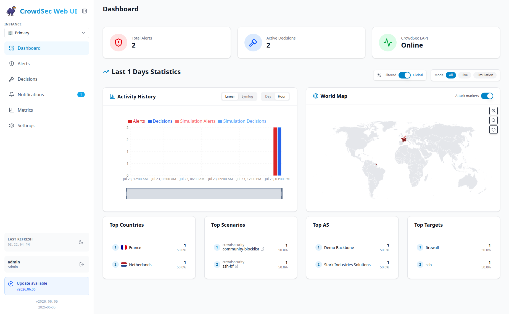Toggle the Filtered/Global switch
Screen dimensions: 509x314
click(405, 75)
